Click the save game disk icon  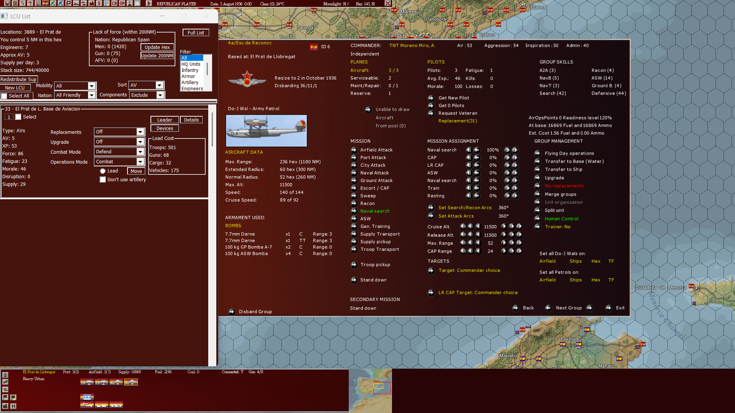(8, 3)
